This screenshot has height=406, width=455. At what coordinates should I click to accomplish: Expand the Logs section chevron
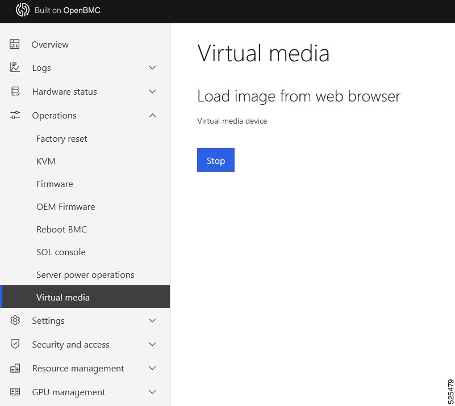[x=152, y=68]
